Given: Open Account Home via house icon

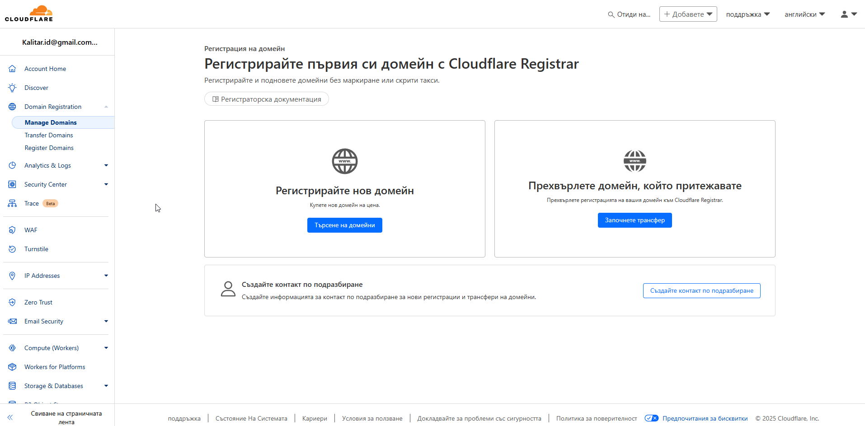Looking at the screenshot, I should pos(12,69).
